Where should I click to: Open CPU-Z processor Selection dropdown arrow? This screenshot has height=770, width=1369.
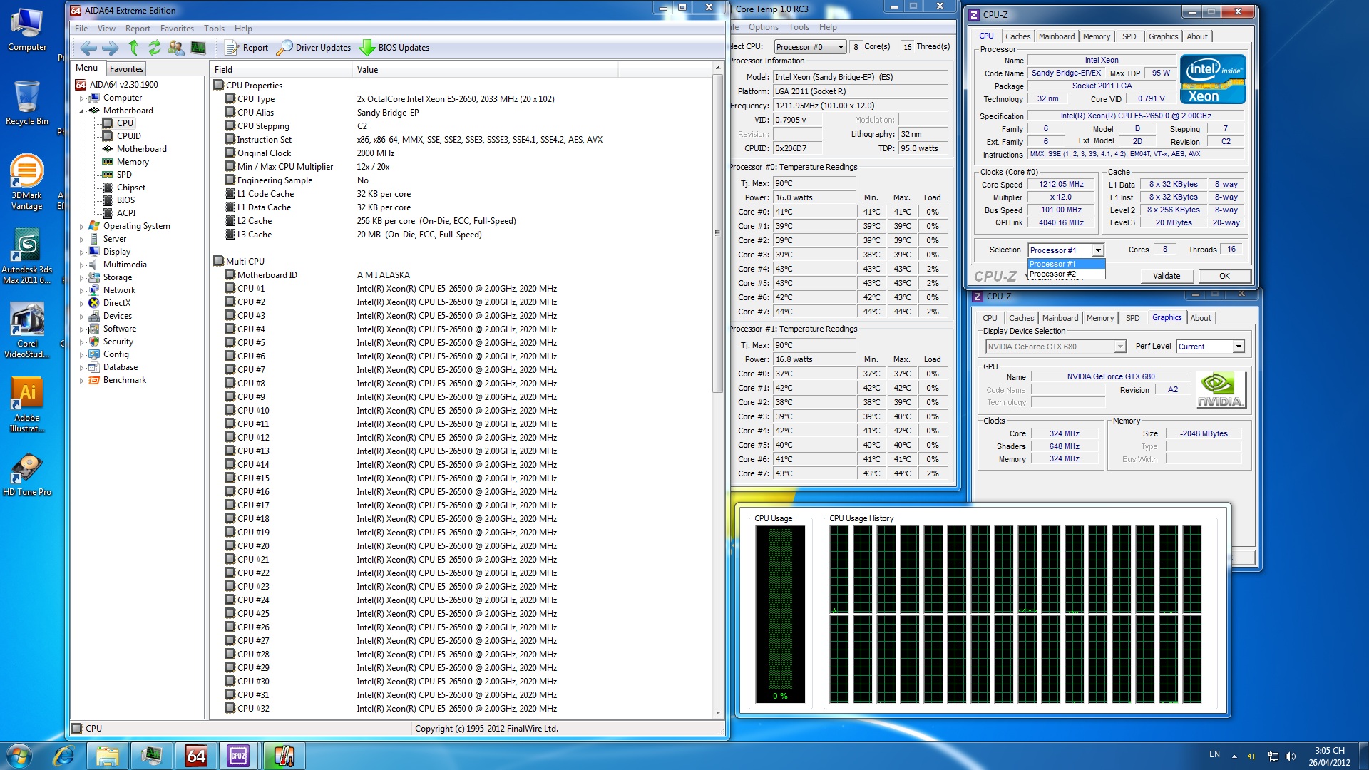pos(1097,250)
